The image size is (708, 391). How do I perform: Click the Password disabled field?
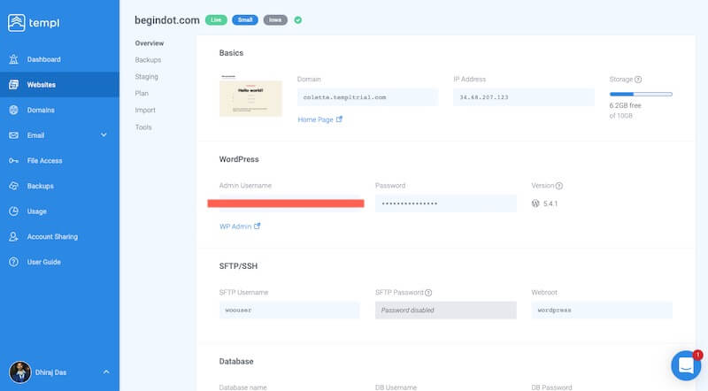pos(446,310)
